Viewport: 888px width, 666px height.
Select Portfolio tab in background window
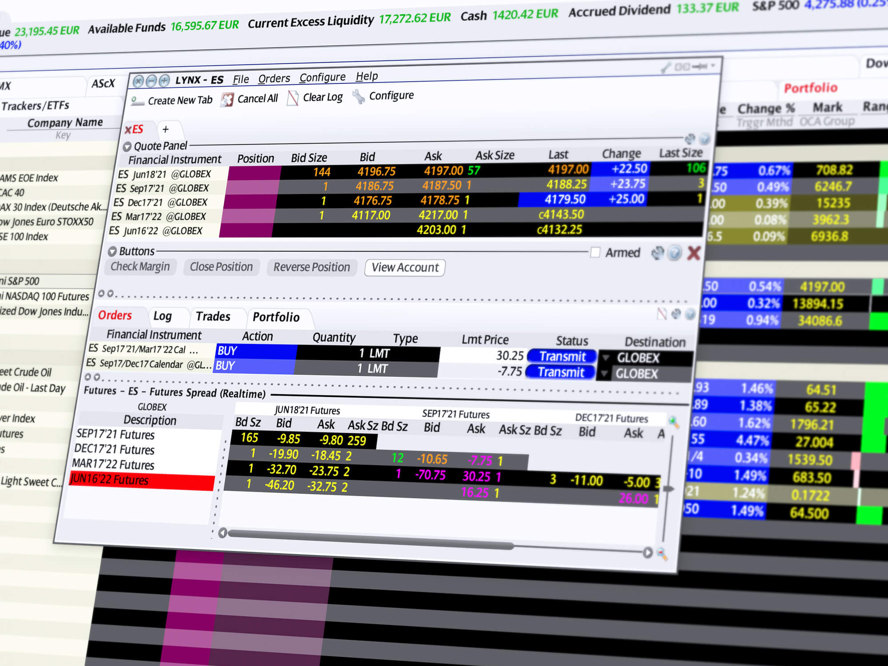tap(811, 88)
